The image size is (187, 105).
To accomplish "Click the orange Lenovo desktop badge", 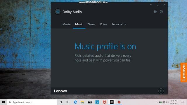I will [184, 72].
